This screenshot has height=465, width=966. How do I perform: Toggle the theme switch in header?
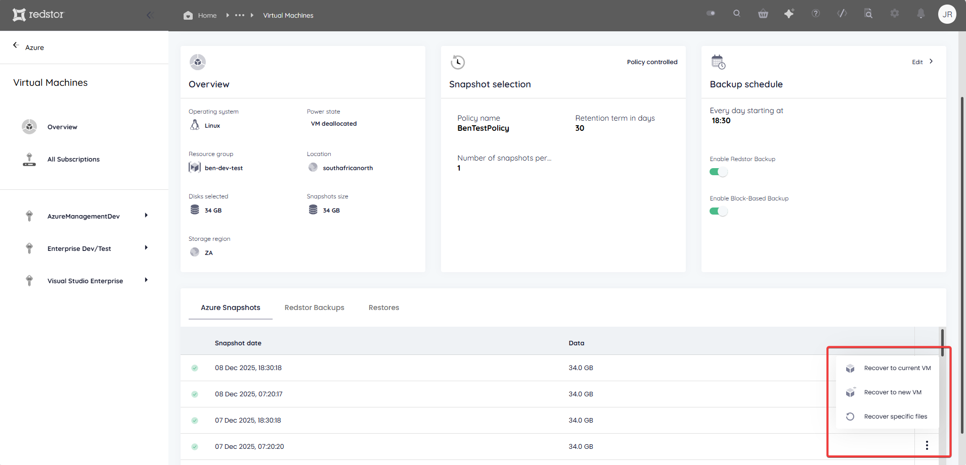pos(711,14)
